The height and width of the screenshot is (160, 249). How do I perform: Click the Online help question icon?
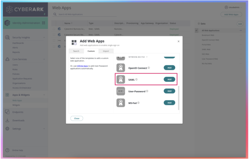coord(7,150)
